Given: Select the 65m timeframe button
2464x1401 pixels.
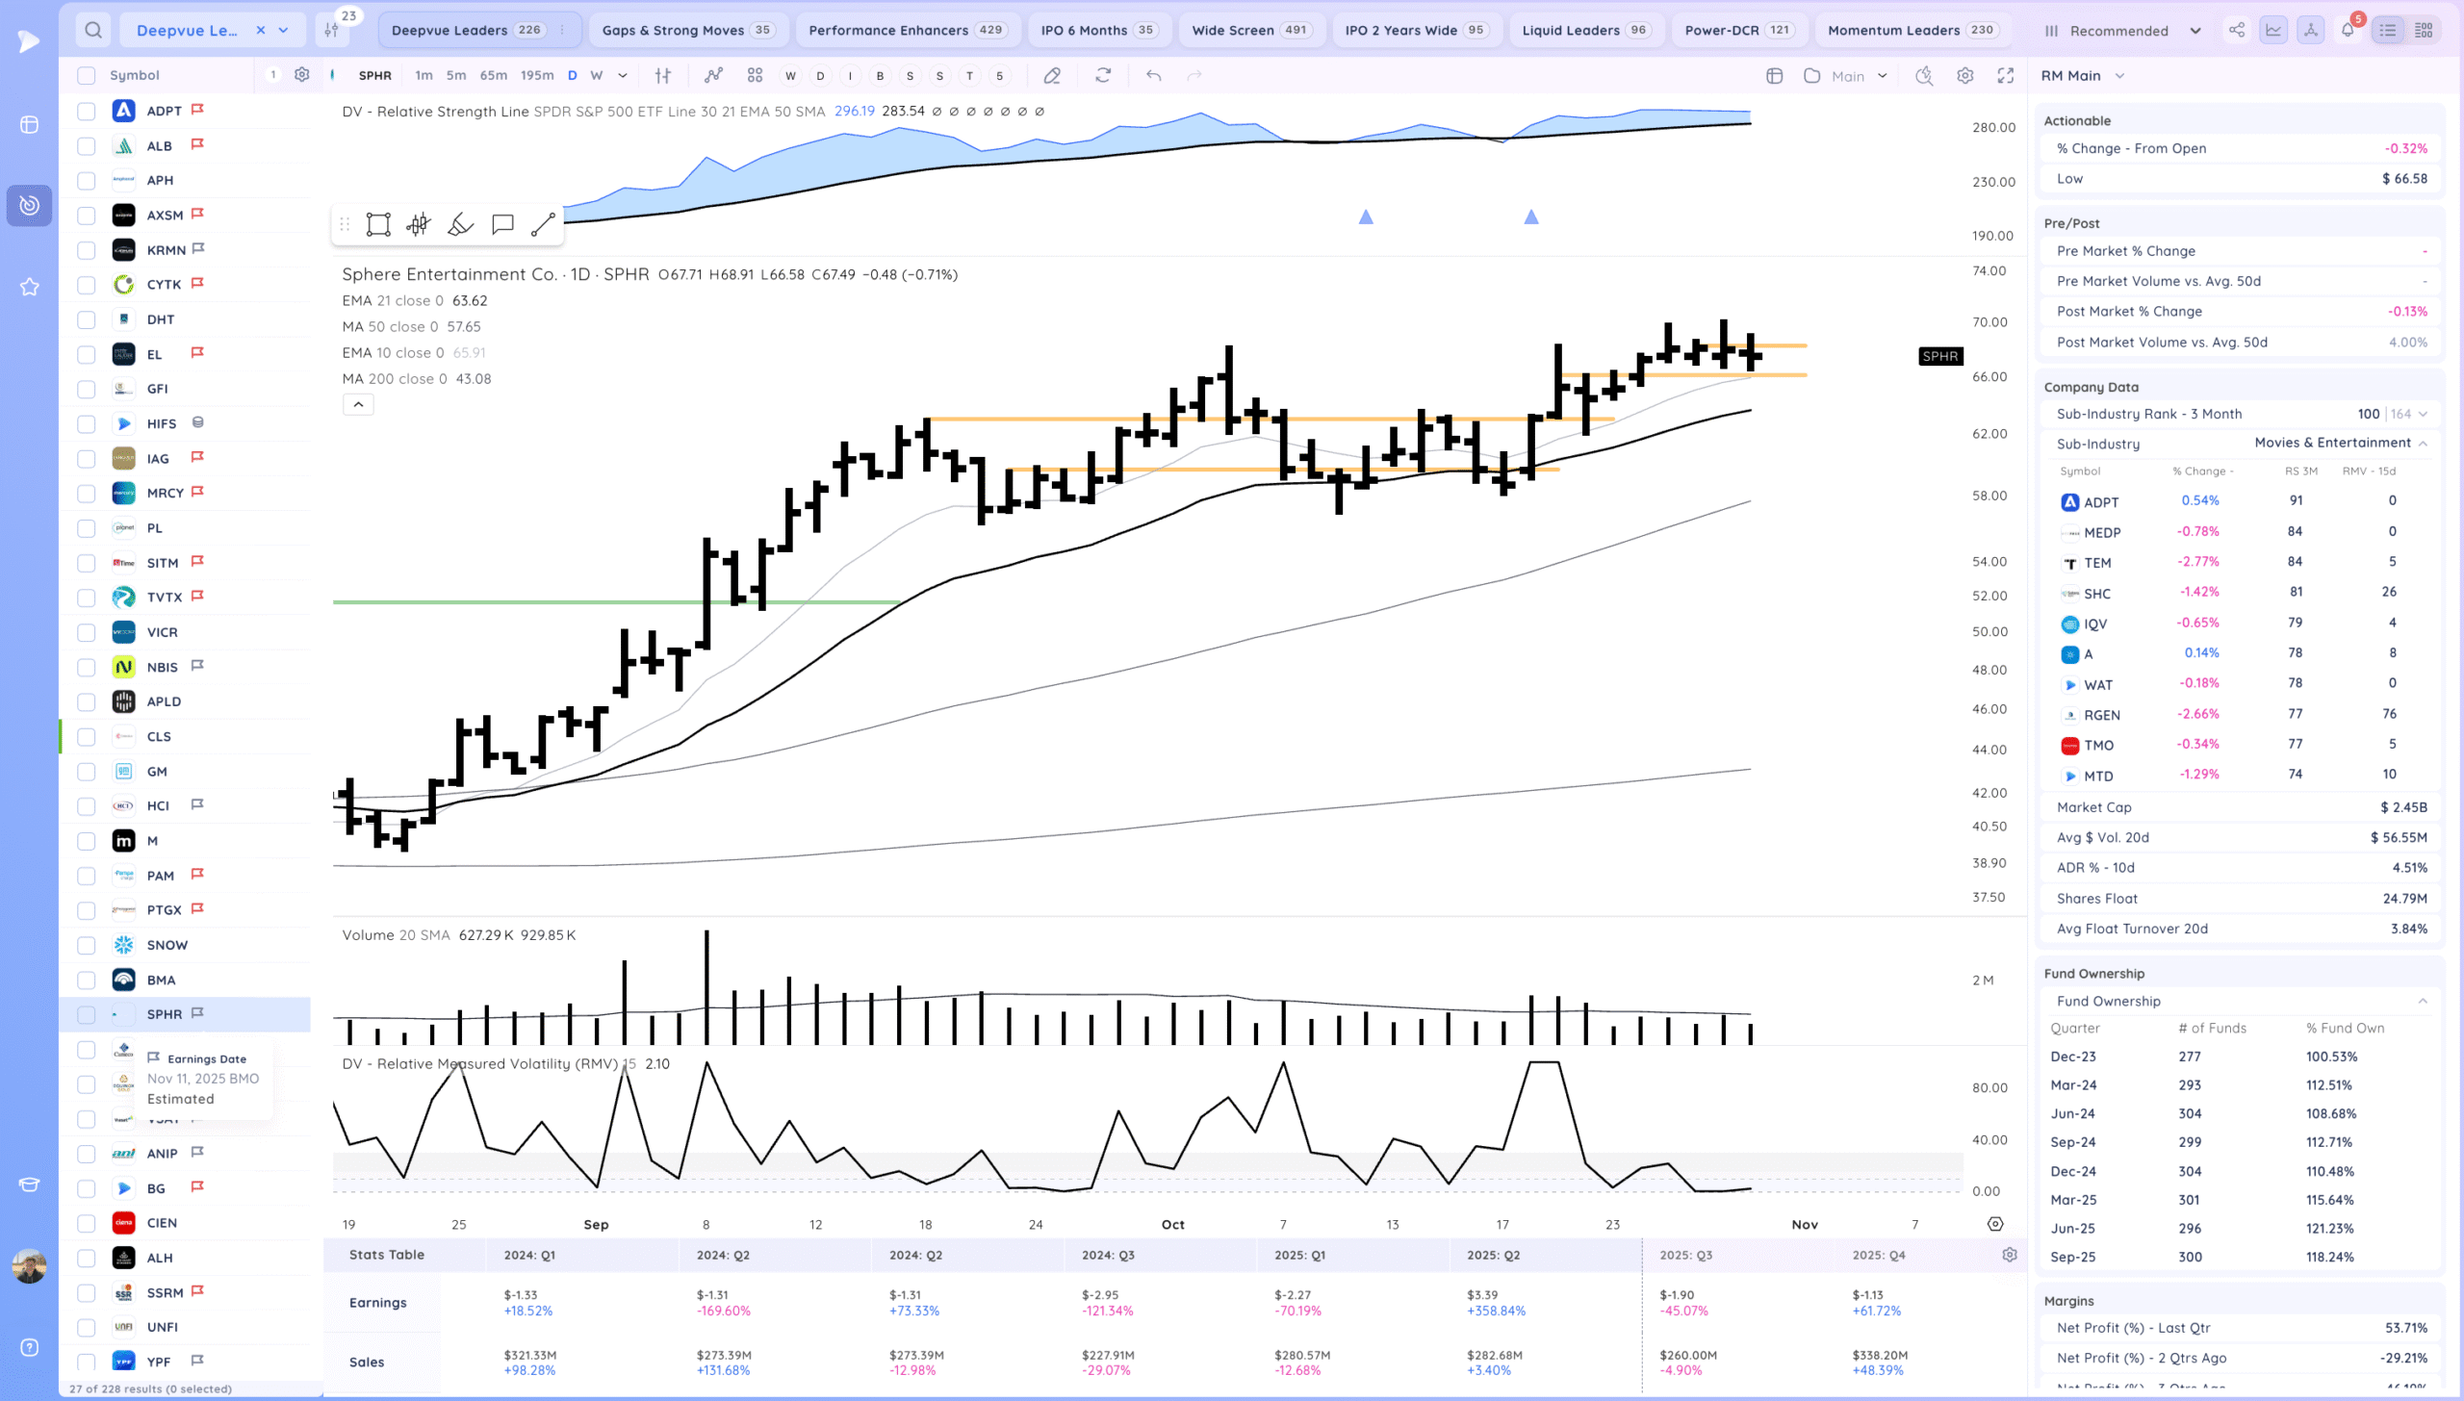Looking at the screenshot, I should point(493,76).
